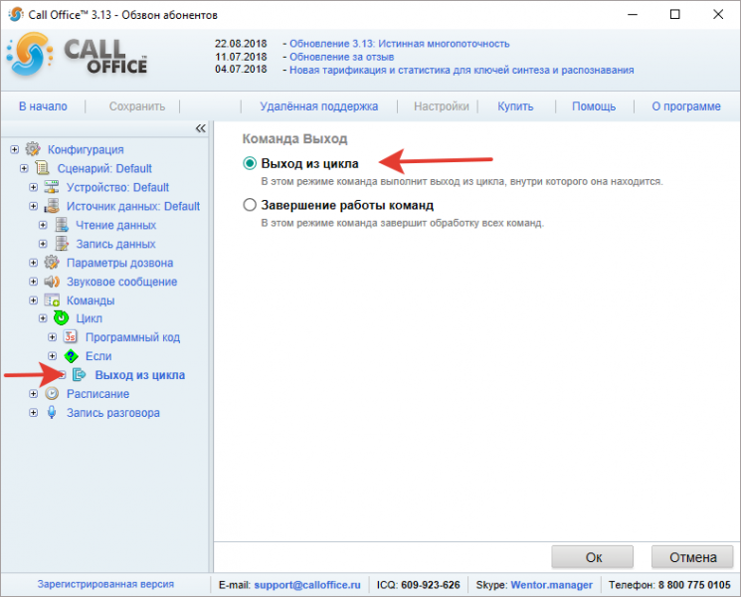This screenshot has height=597, width=741.
Task: Open О программе
Action: pos(686,106)
